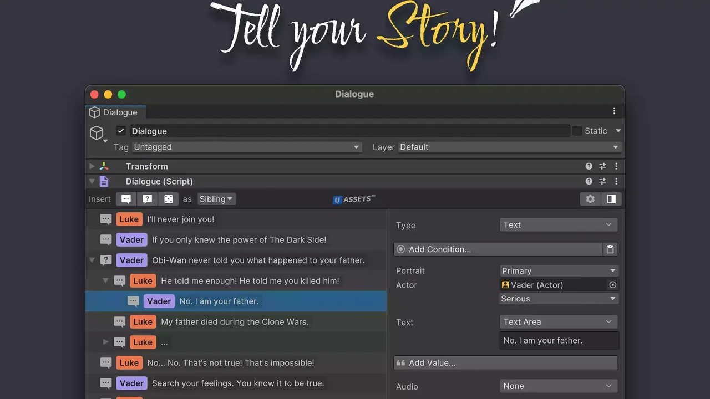
Task: Select the Dialogue inspector tab
Action: coord(115,112)
